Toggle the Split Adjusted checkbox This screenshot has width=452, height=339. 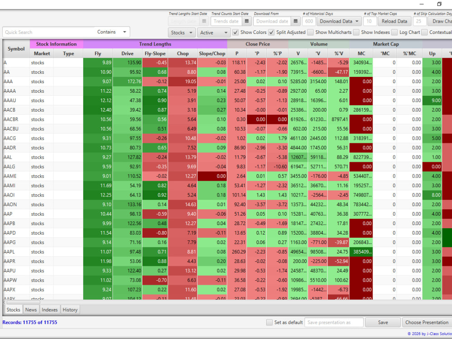pos(271,32)
